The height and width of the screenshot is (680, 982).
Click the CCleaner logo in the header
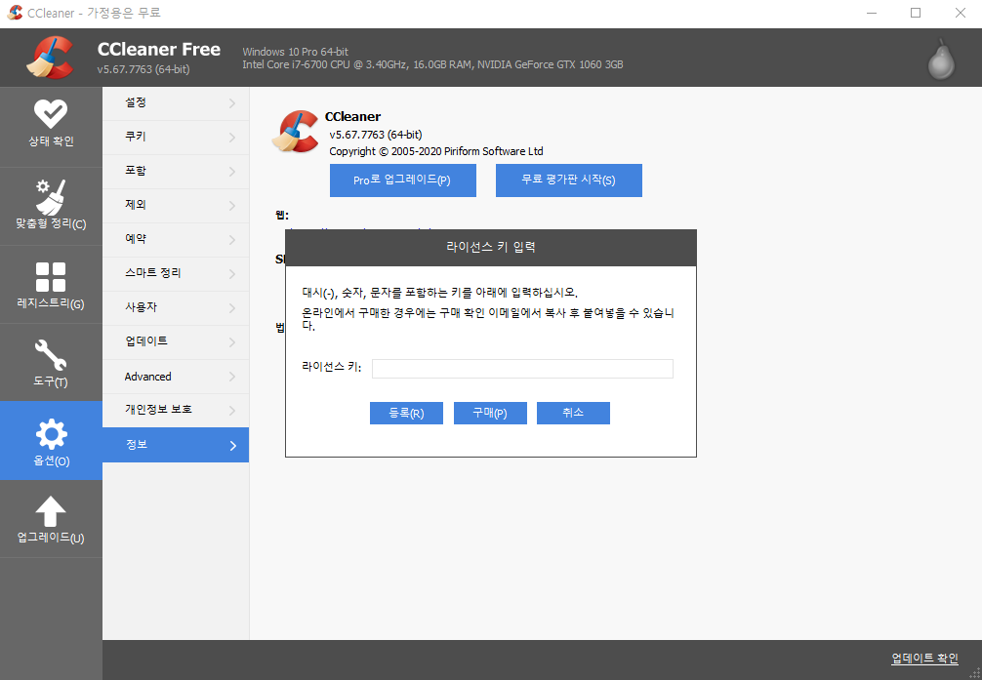click(50, 58)
